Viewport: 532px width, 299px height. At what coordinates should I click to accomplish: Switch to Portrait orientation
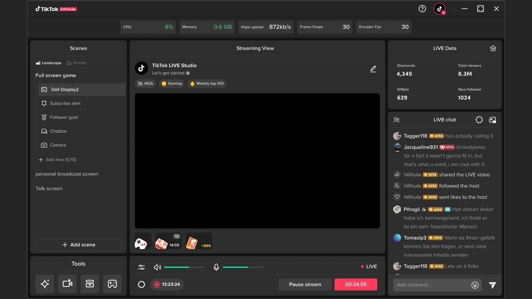tap(76, 63)
